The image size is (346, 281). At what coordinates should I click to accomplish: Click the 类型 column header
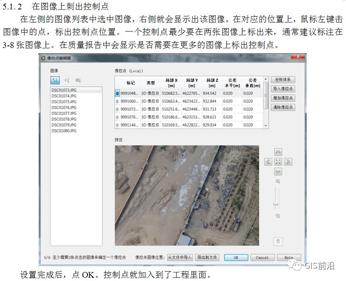click(x=150, y=83)
